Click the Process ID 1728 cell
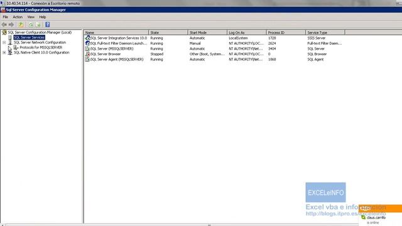Image resolution: width=402 pixels, height=226 pixels. 272,38
